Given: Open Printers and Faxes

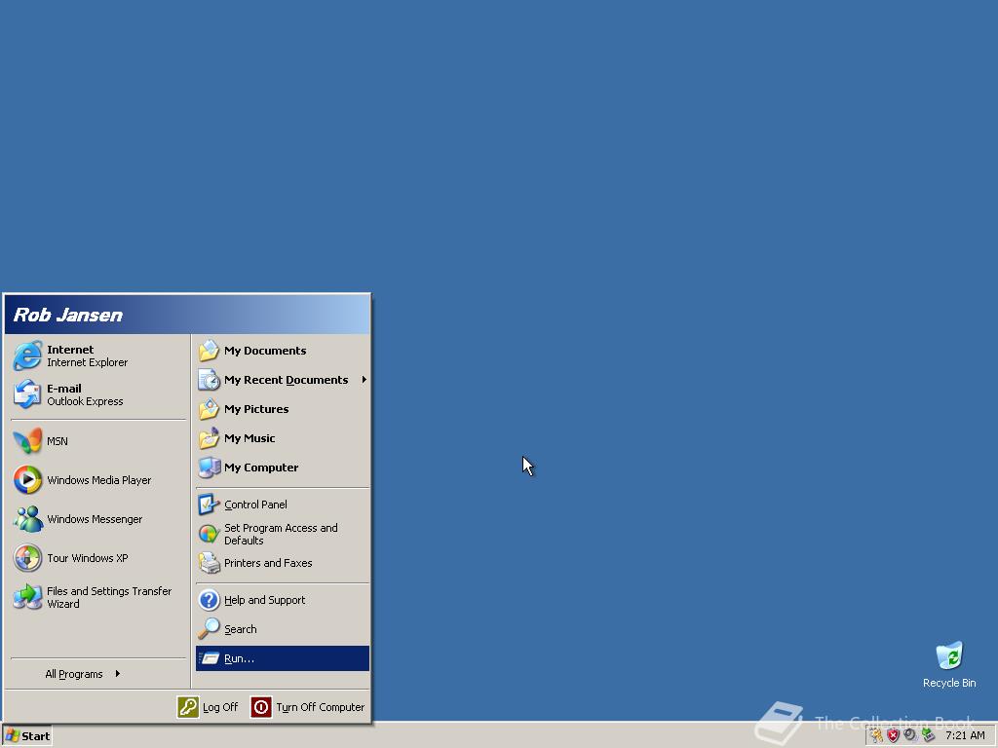Looking at the screenshot, I should point(283,563).
